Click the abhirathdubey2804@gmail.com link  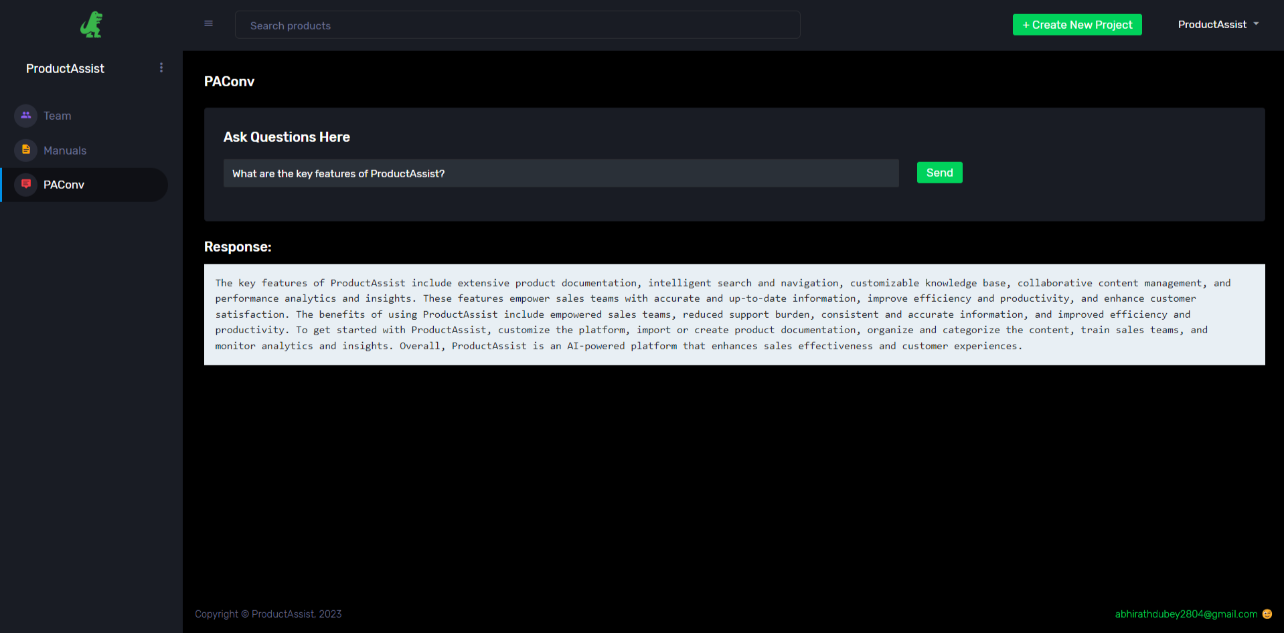[x=1186, y=614]
